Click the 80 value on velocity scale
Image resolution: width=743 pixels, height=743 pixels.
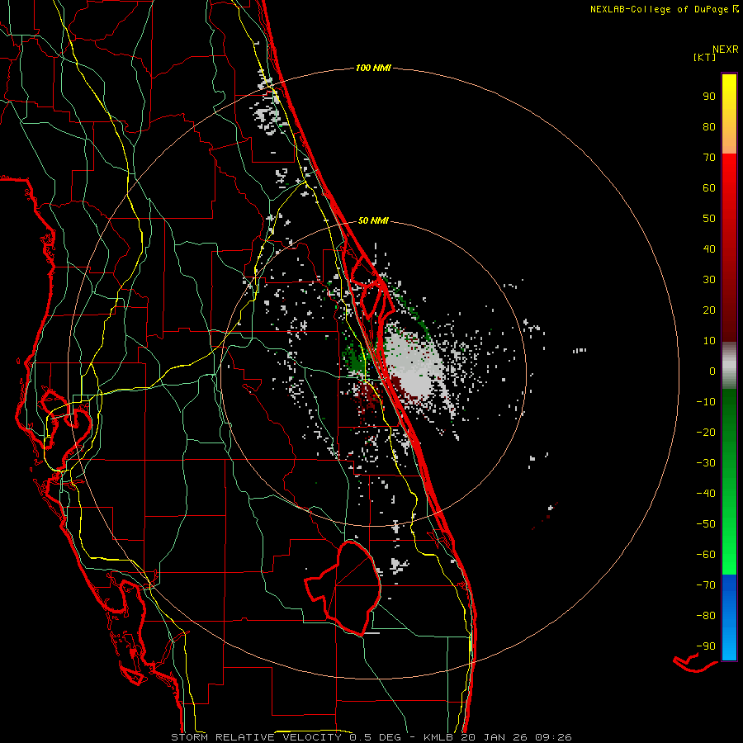[709, 126]
